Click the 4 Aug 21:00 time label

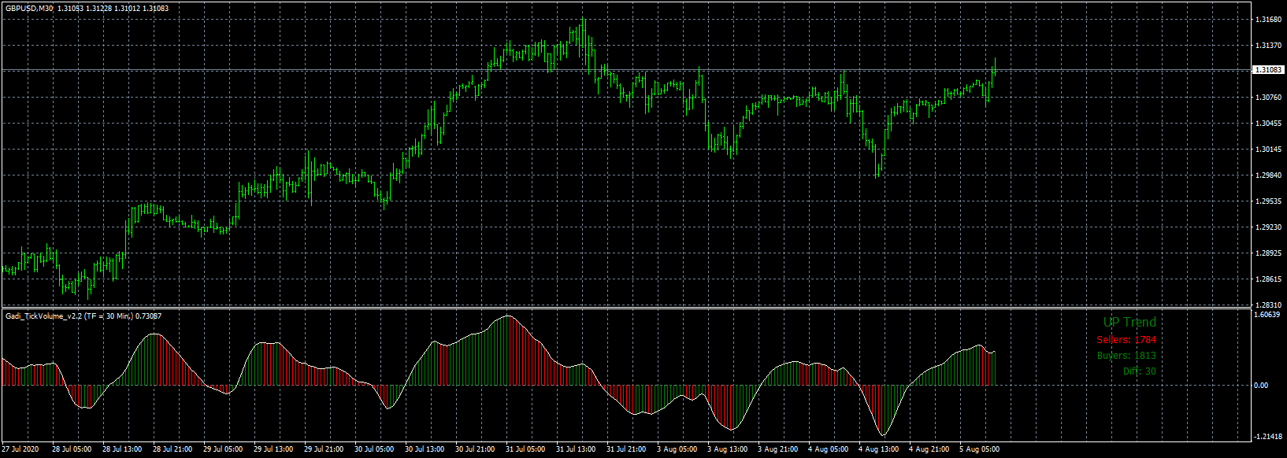tap(929, 449)
